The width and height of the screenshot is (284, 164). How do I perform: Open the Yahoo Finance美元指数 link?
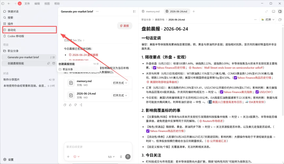(236, 92)
